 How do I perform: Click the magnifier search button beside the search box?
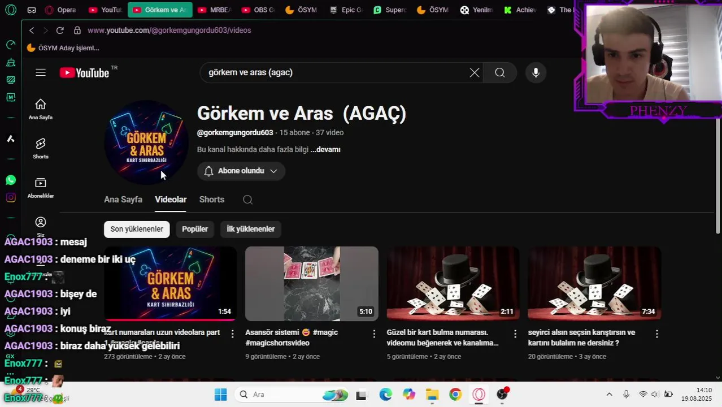500,72
